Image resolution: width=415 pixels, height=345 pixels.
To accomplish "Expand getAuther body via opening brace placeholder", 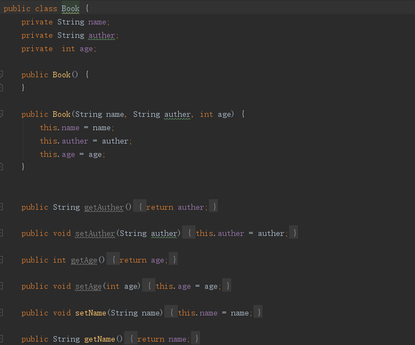I will click(140, 206).
